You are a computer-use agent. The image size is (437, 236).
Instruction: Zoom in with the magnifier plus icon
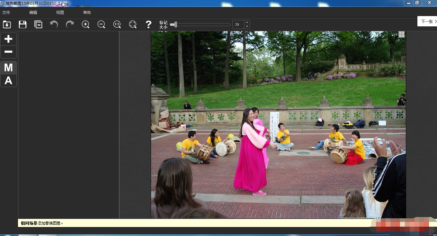85,24
